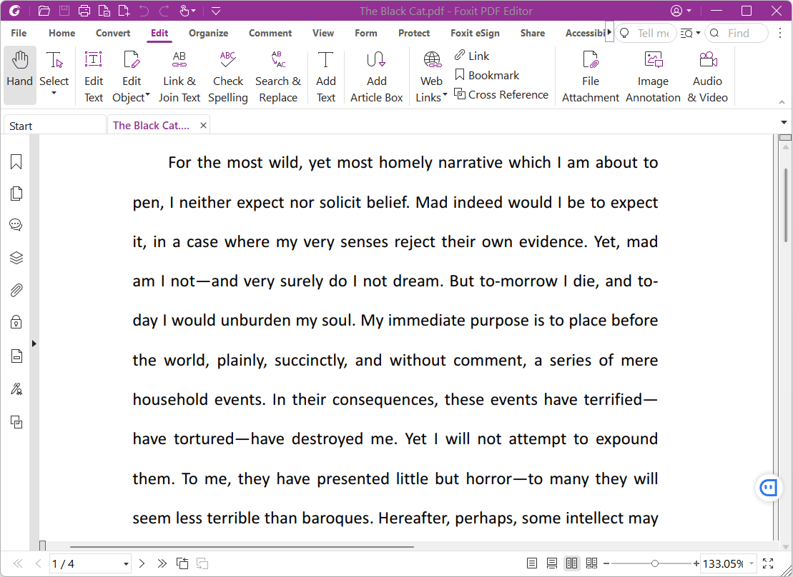Image resolution: width=793 pixels, height=577 pixels.
Task: Choose the Edit Text tool
Action: tap(94, 77)
